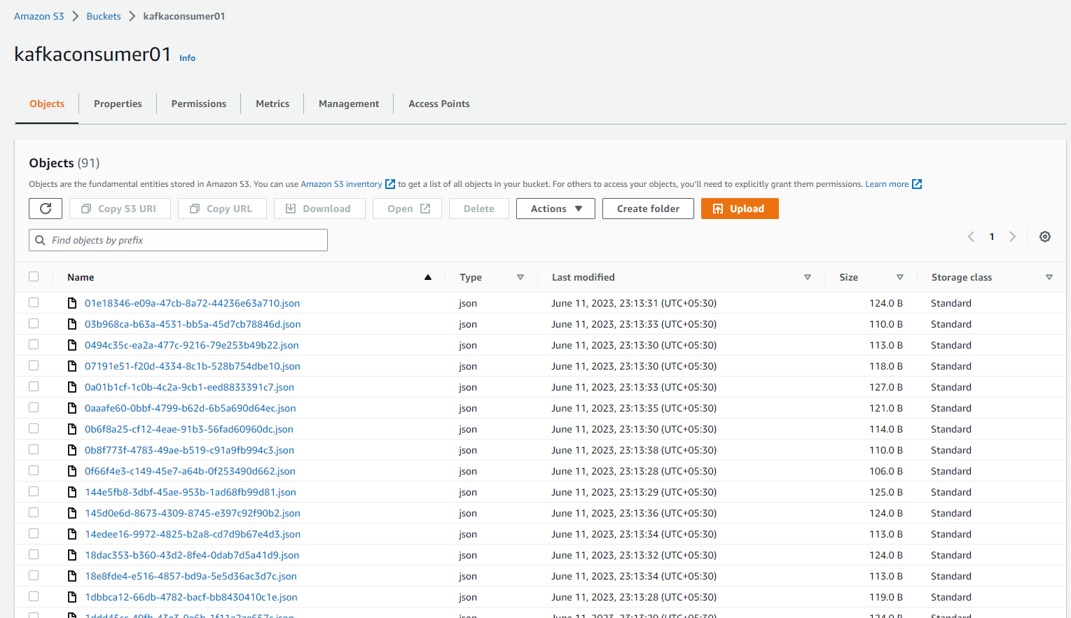1071x618 pixels.
Task: Check the select-all objects checkbox
Action: point(34,276)
